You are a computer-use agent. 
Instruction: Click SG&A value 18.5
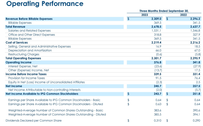click(197, 47)
